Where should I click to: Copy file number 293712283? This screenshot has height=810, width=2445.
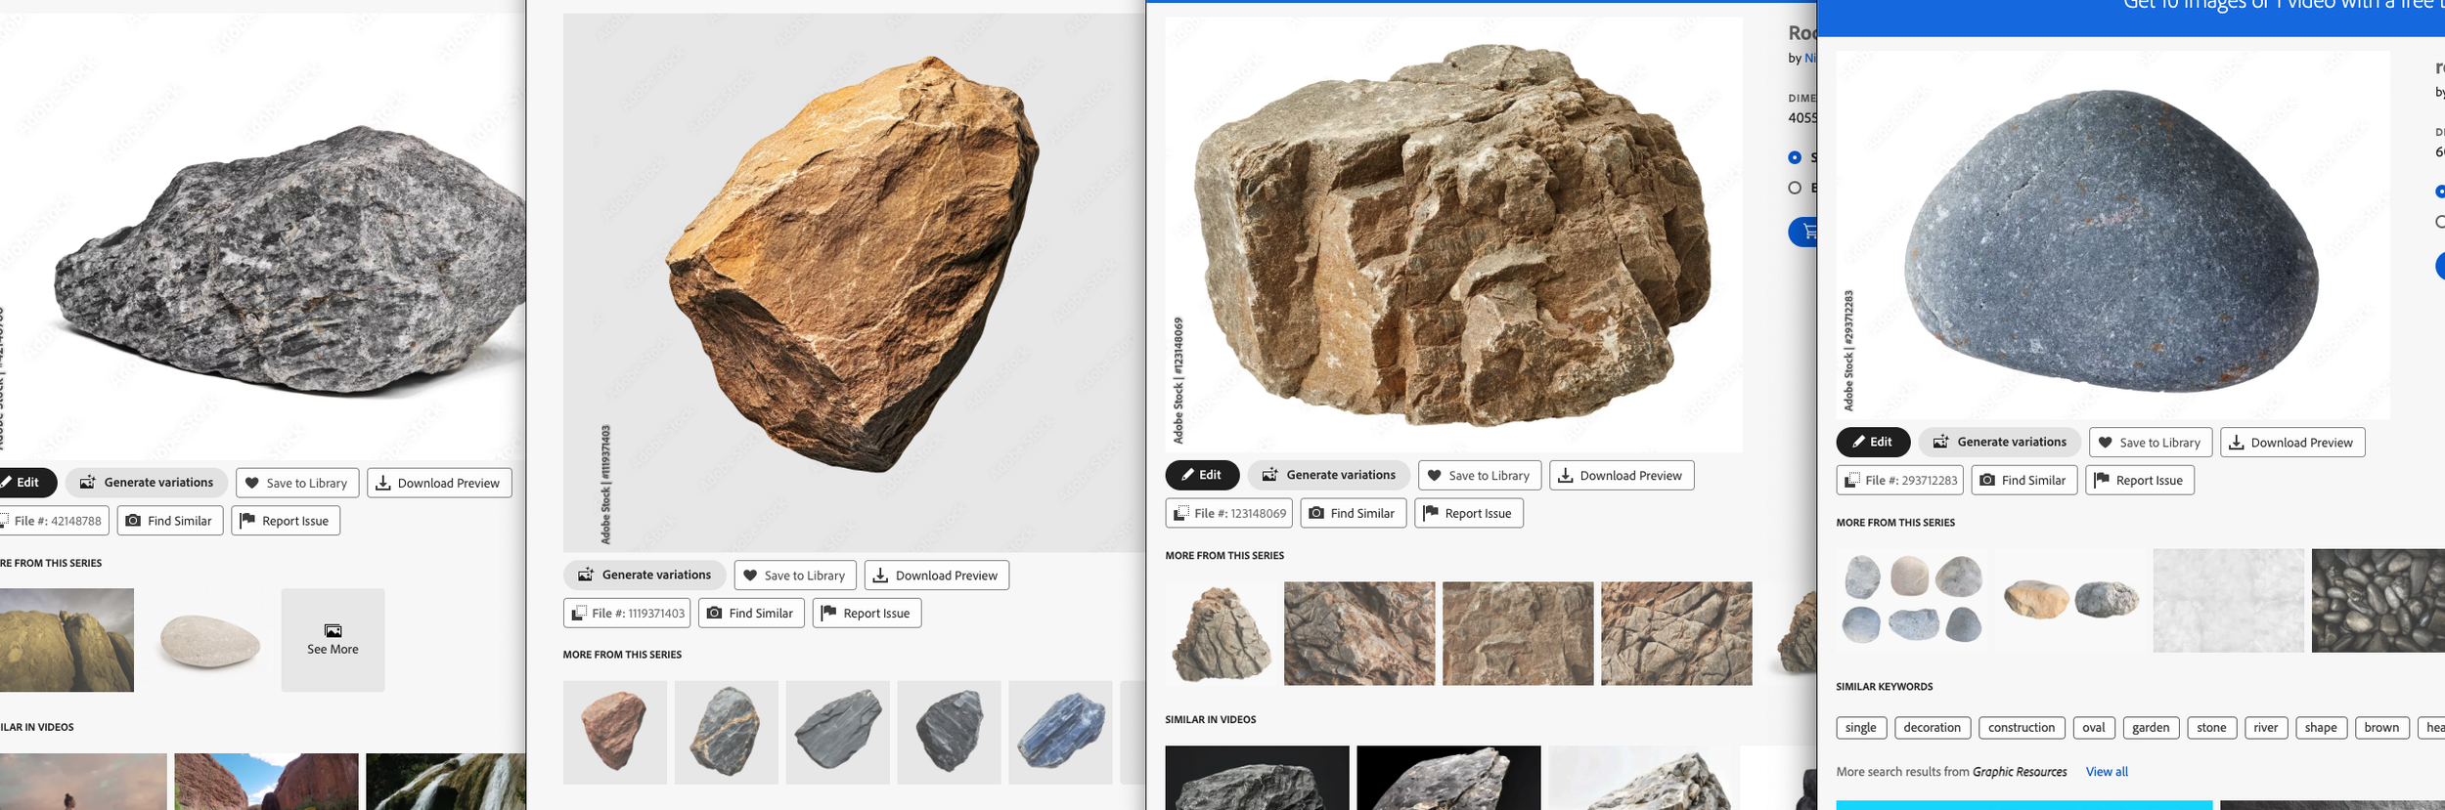[1900, 480]
